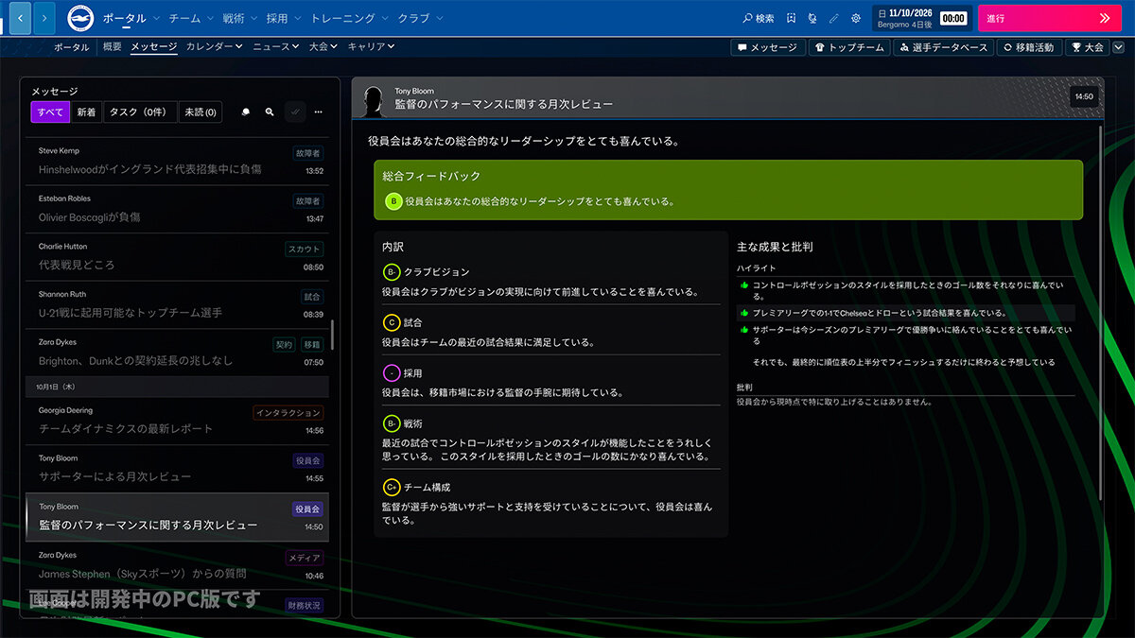Click the トップチーム shortcut button
Screen dimensions: 1135x638
[849, 47]
